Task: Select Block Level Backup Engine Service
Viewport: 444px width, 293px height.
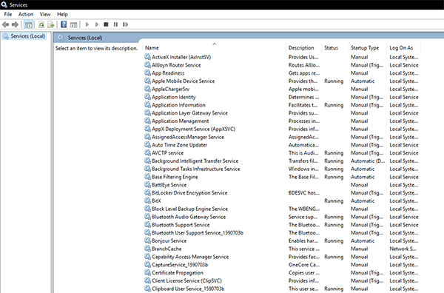Action: (189, 209)
